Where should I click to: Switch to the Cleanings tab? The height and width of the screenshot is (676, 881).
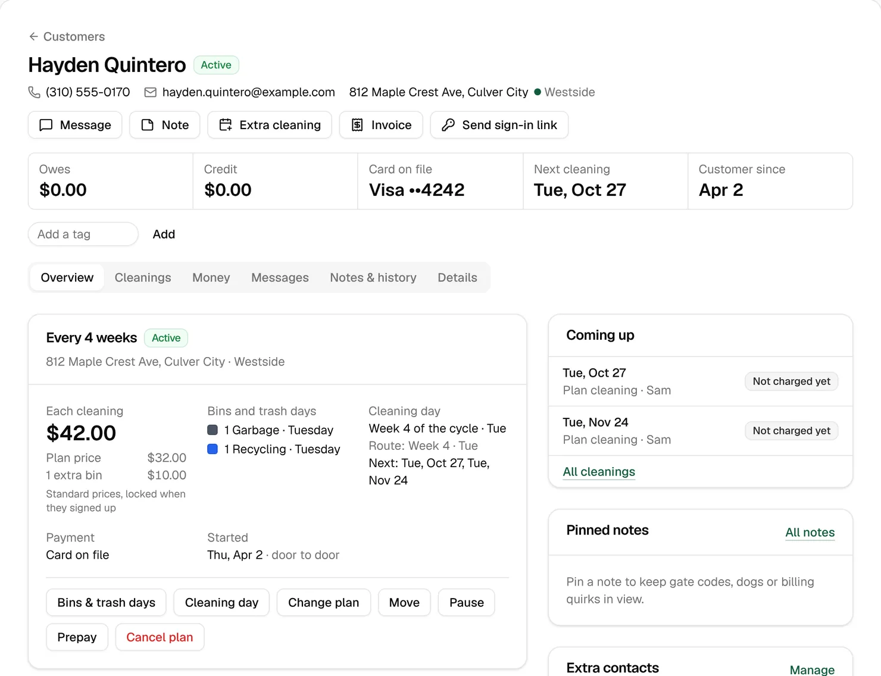pyautogui.click(x=143, y=277)
